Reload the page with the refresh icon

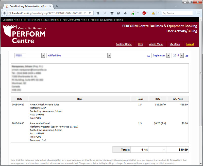click(x=90, y=13)
